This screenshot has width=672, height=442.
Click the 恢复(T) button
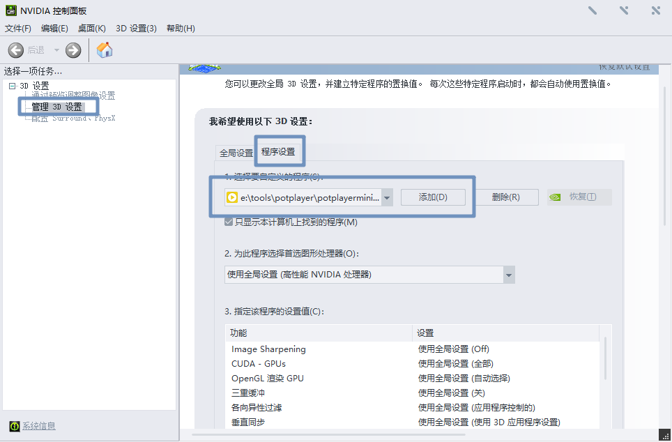(x=579, y=197)
